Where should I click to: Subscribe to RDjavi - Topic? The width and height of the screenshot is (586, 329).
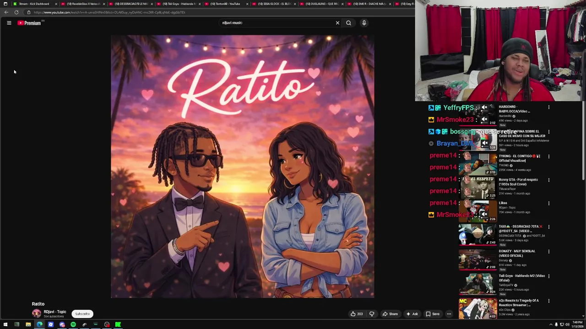(x=82, y=314)
